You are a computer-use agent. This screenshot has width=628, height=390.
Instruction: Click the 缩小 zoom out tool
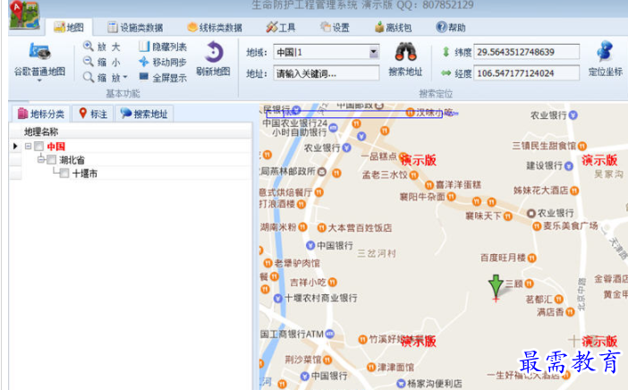(x=101, y=62)
